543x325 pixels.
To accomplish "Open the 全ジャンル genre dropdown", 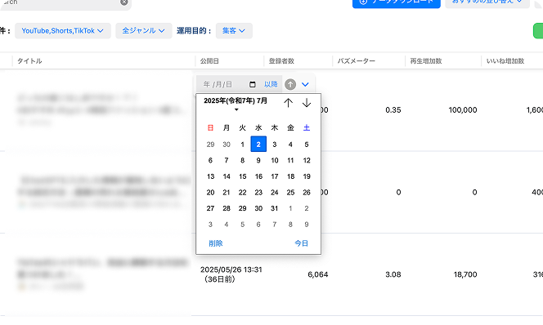I will (x=143, y=31).
